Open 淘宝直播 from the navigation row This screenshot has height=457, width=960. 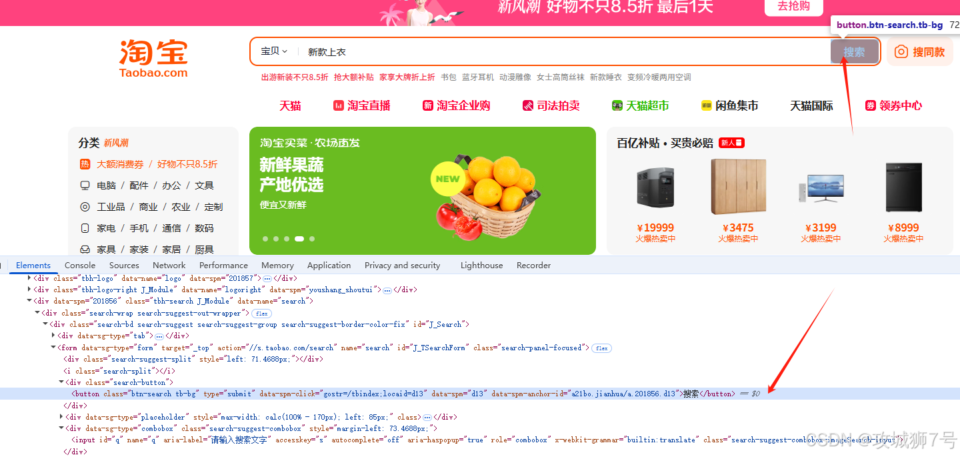pos(362,105)
